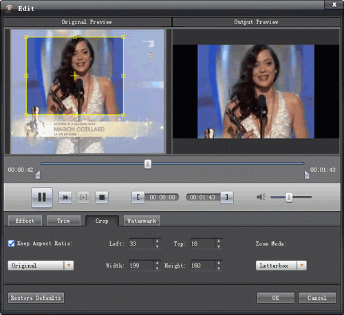The image size is (344, 315).
Task: Click the Restore Defaults button
Action: (x=36, y=298)
